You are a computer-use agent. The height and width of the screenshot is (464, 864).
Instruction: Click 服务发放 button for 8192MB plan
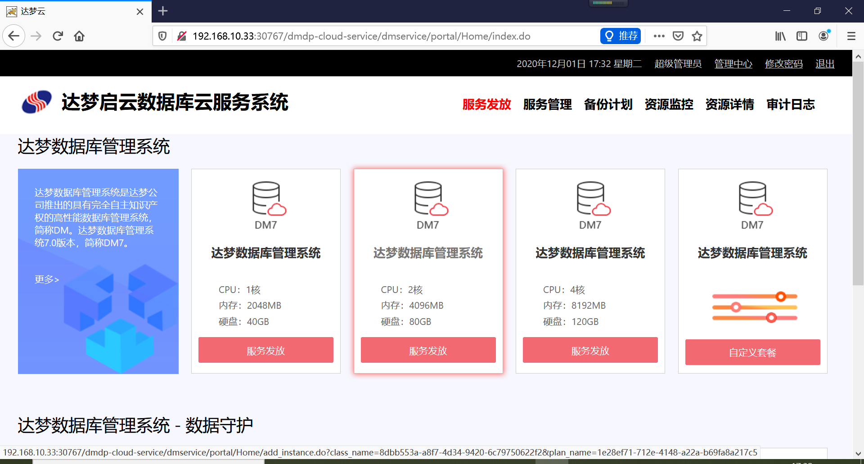[590, 350]
